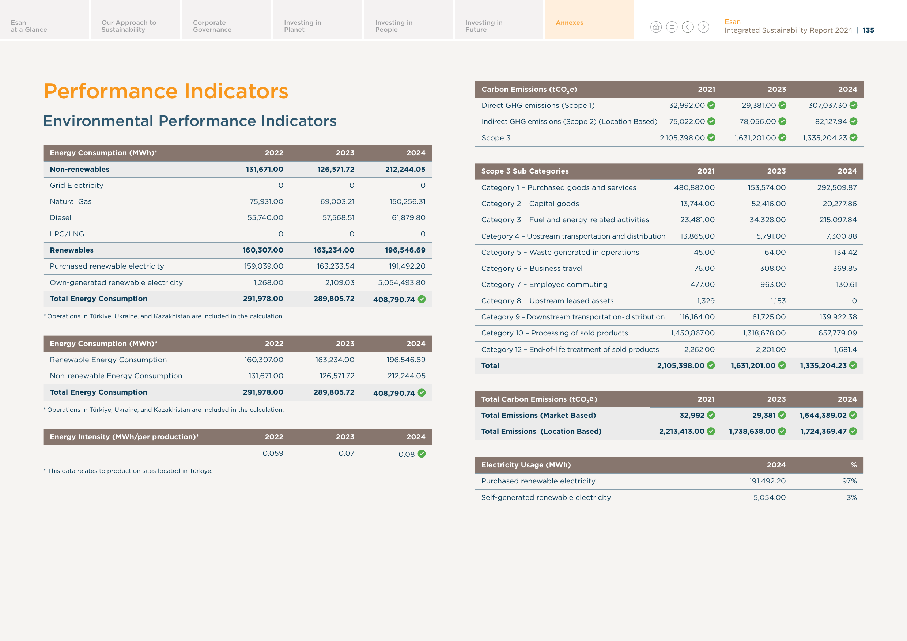Click checkmark beside Market Based 1,644,389.02

(853, 415)
